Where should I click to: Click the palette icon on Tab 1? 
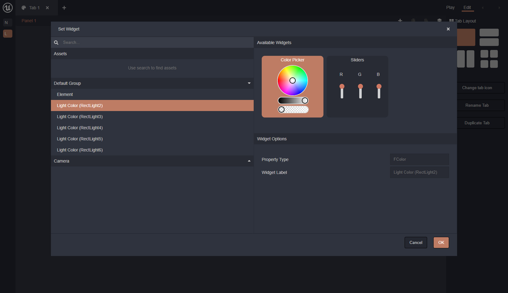[24, 8]
